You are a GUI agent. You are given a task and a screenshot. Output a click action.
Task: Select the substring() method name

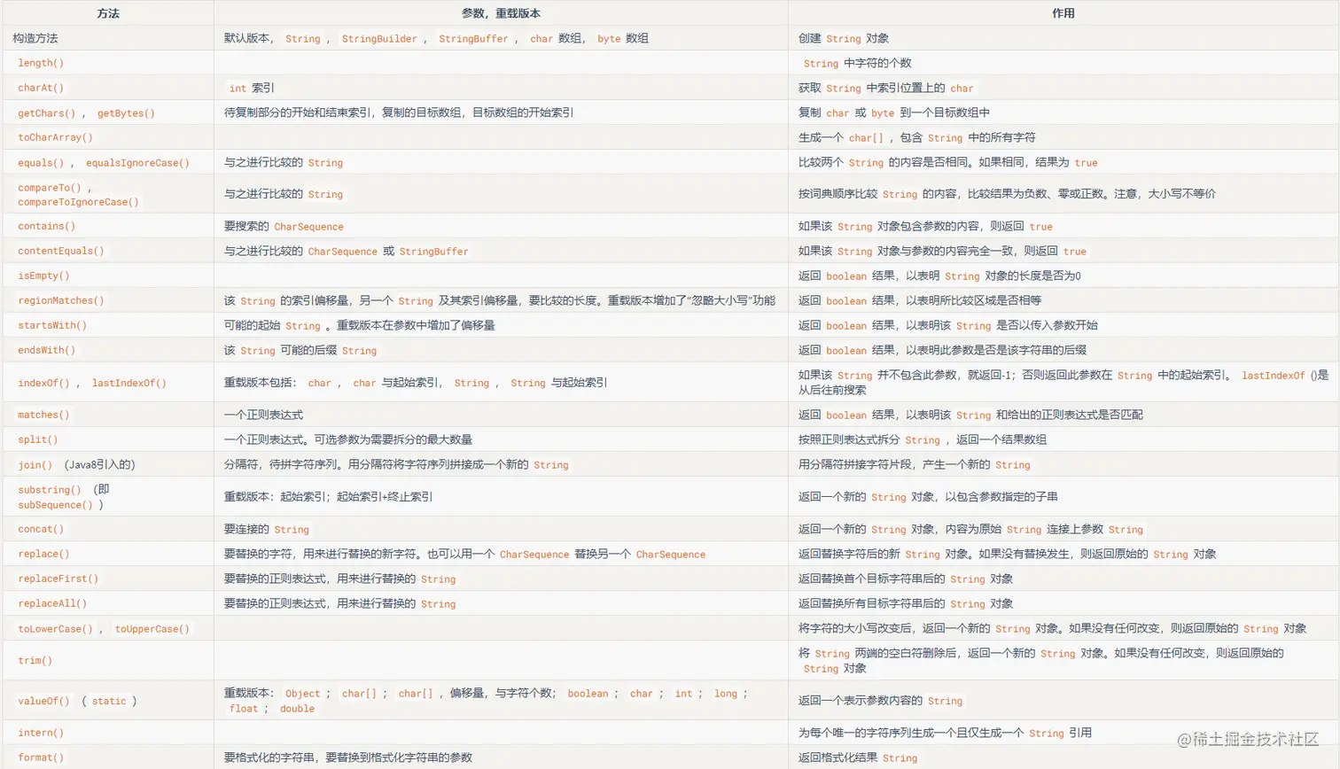click(x=50, y=489)
